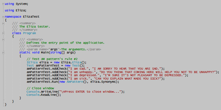Click 'Console' in the WriteLine line
221x110 pixels.
coord(33,92)
